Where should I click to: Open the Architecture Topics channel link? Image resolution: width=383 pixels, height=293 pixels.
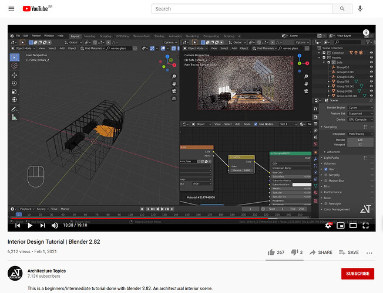(46, 271)
